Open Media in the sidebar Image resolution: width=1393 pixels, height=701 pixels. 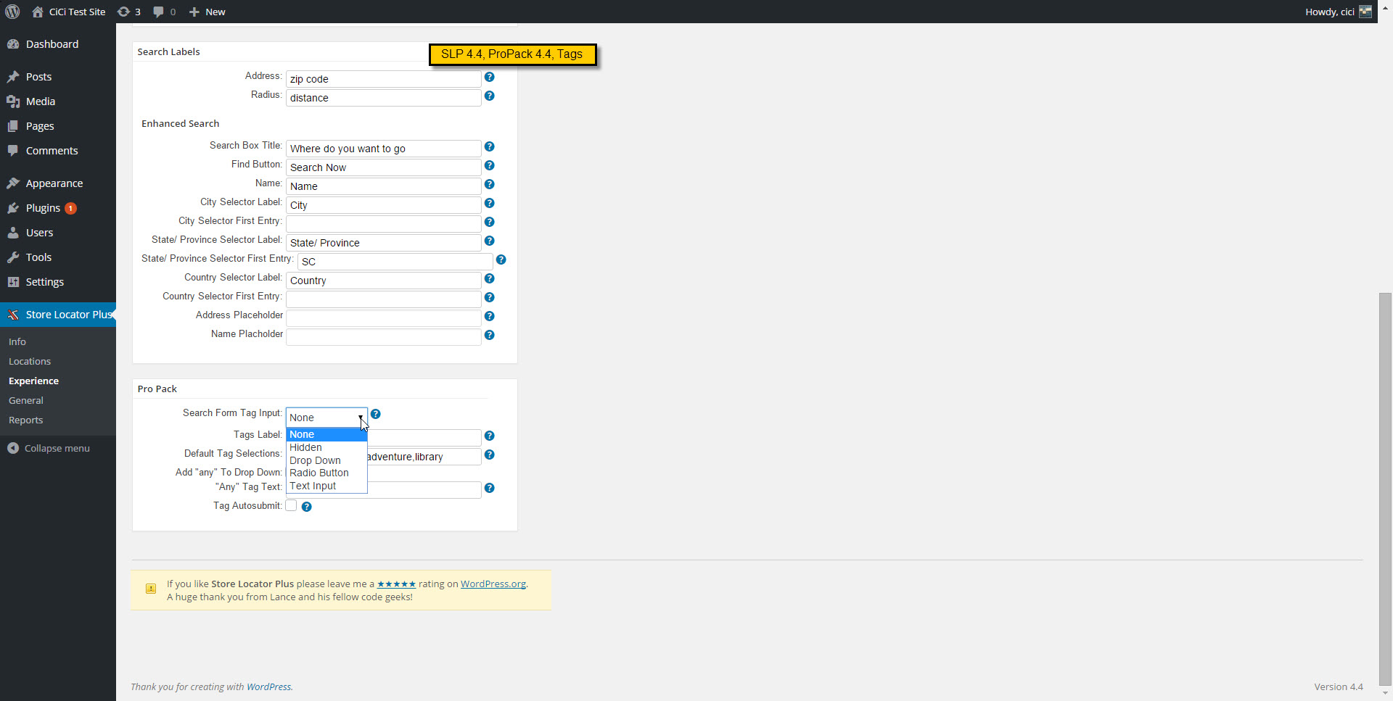tap(58, 101)
